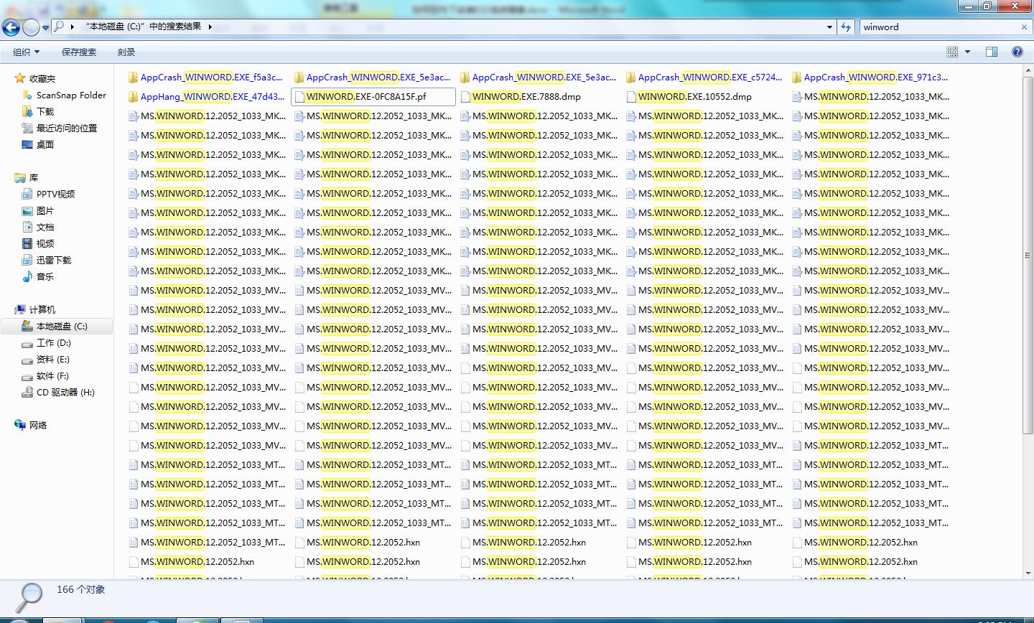Open Help with the question mark icon
Viewport: 1034px width, 623px height.
coord(1017,52)
